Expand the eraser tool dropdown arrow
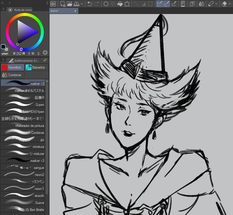Image resolution: width=233 pixels, height=215 pixels. click(230, 4)
